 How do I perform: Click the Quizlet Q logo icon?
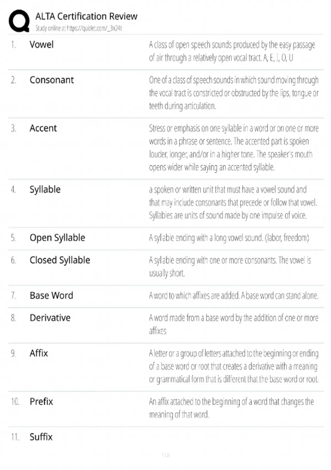19,21
